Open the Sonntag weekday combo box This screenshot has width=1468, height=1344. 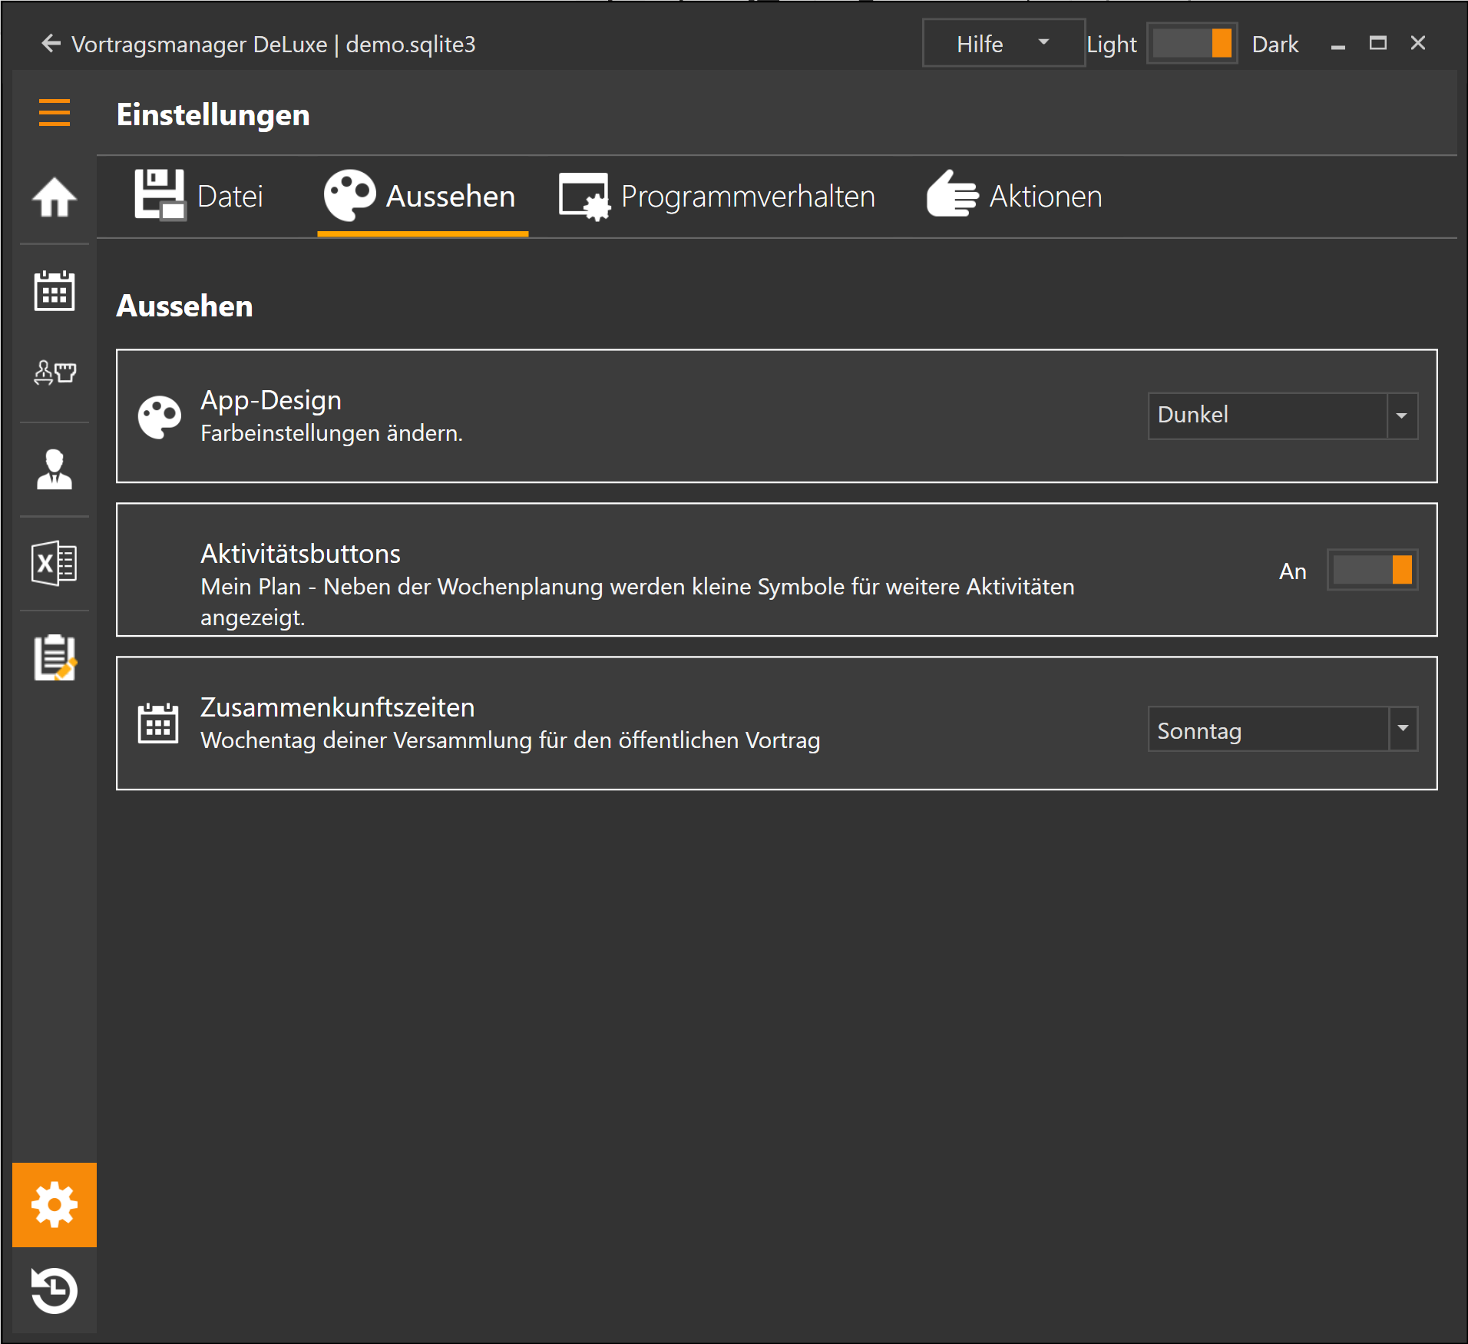pyautogui.click(x=1282, y=729)
